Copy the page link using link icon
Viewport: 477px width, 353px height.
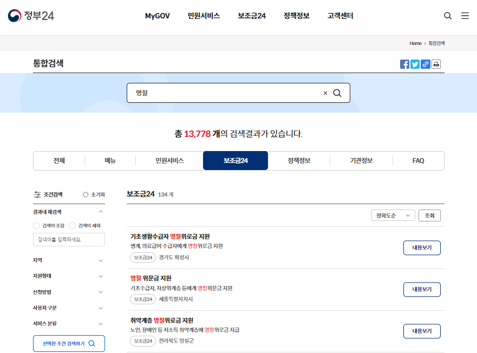pos(426,64)
